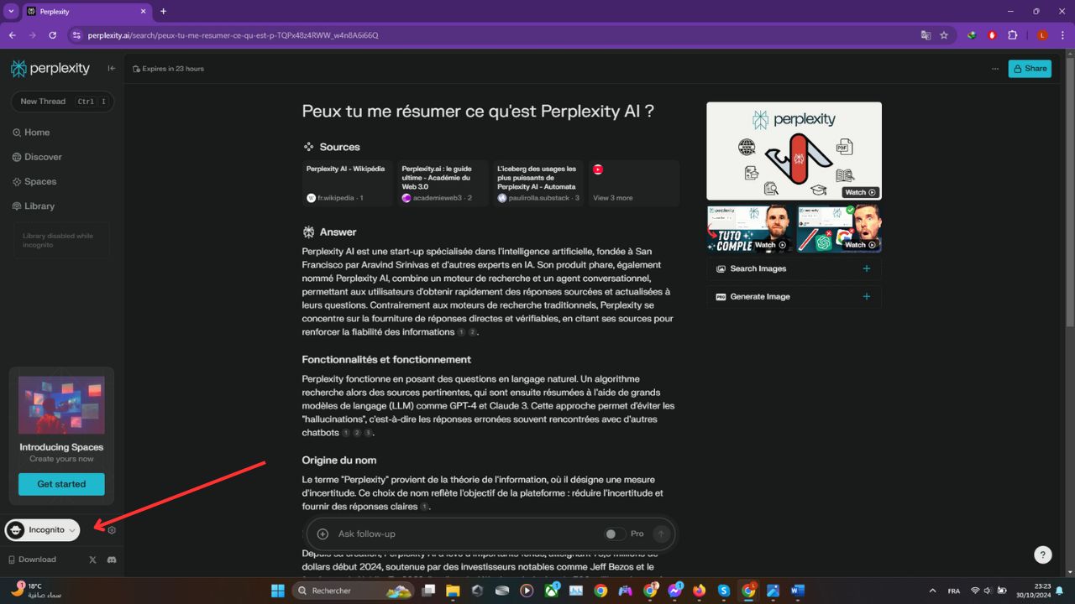The height and width of the screenshot is (604, 1075).
Task: Toggle the Pro switch on
Action: pyautogui.click(x=615, y=534)
